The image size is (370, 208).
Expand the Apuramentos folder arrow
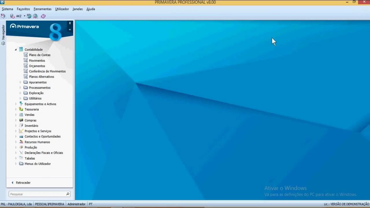21,82
